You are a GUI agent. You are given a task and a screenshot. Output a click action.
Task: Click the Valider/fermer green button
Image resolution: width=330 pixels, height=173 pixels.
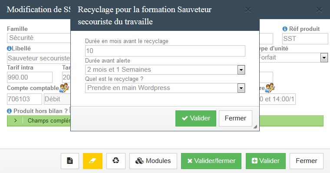(211, 161)
